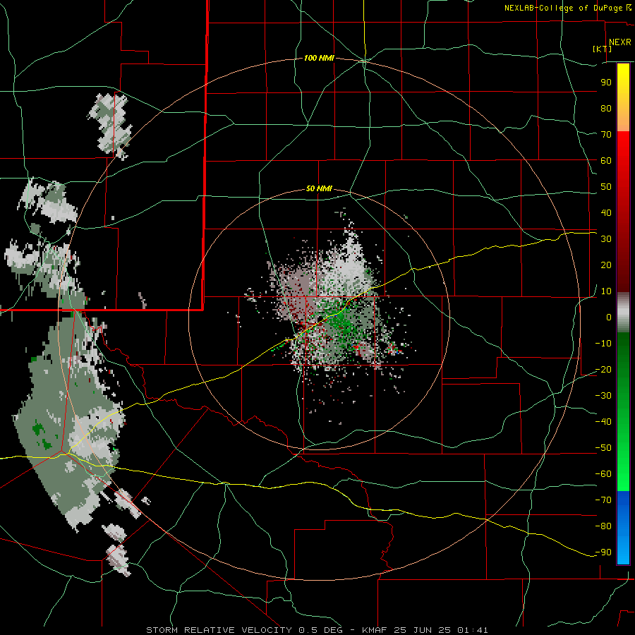Viewport: 635px width, 635px height.
Task: Click the 25 JUN 25 date text
Action: click(422, 630)
